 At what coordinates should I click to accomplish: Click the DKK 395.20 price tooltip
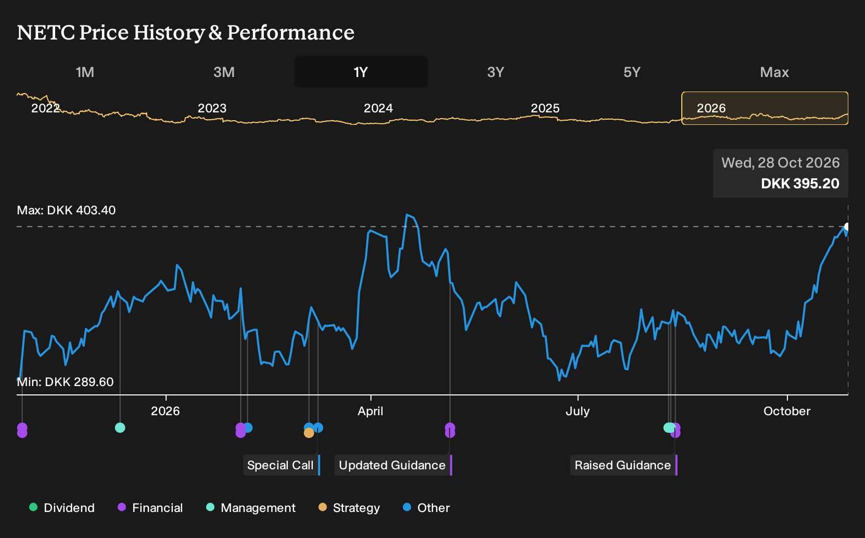click(781, 173)
